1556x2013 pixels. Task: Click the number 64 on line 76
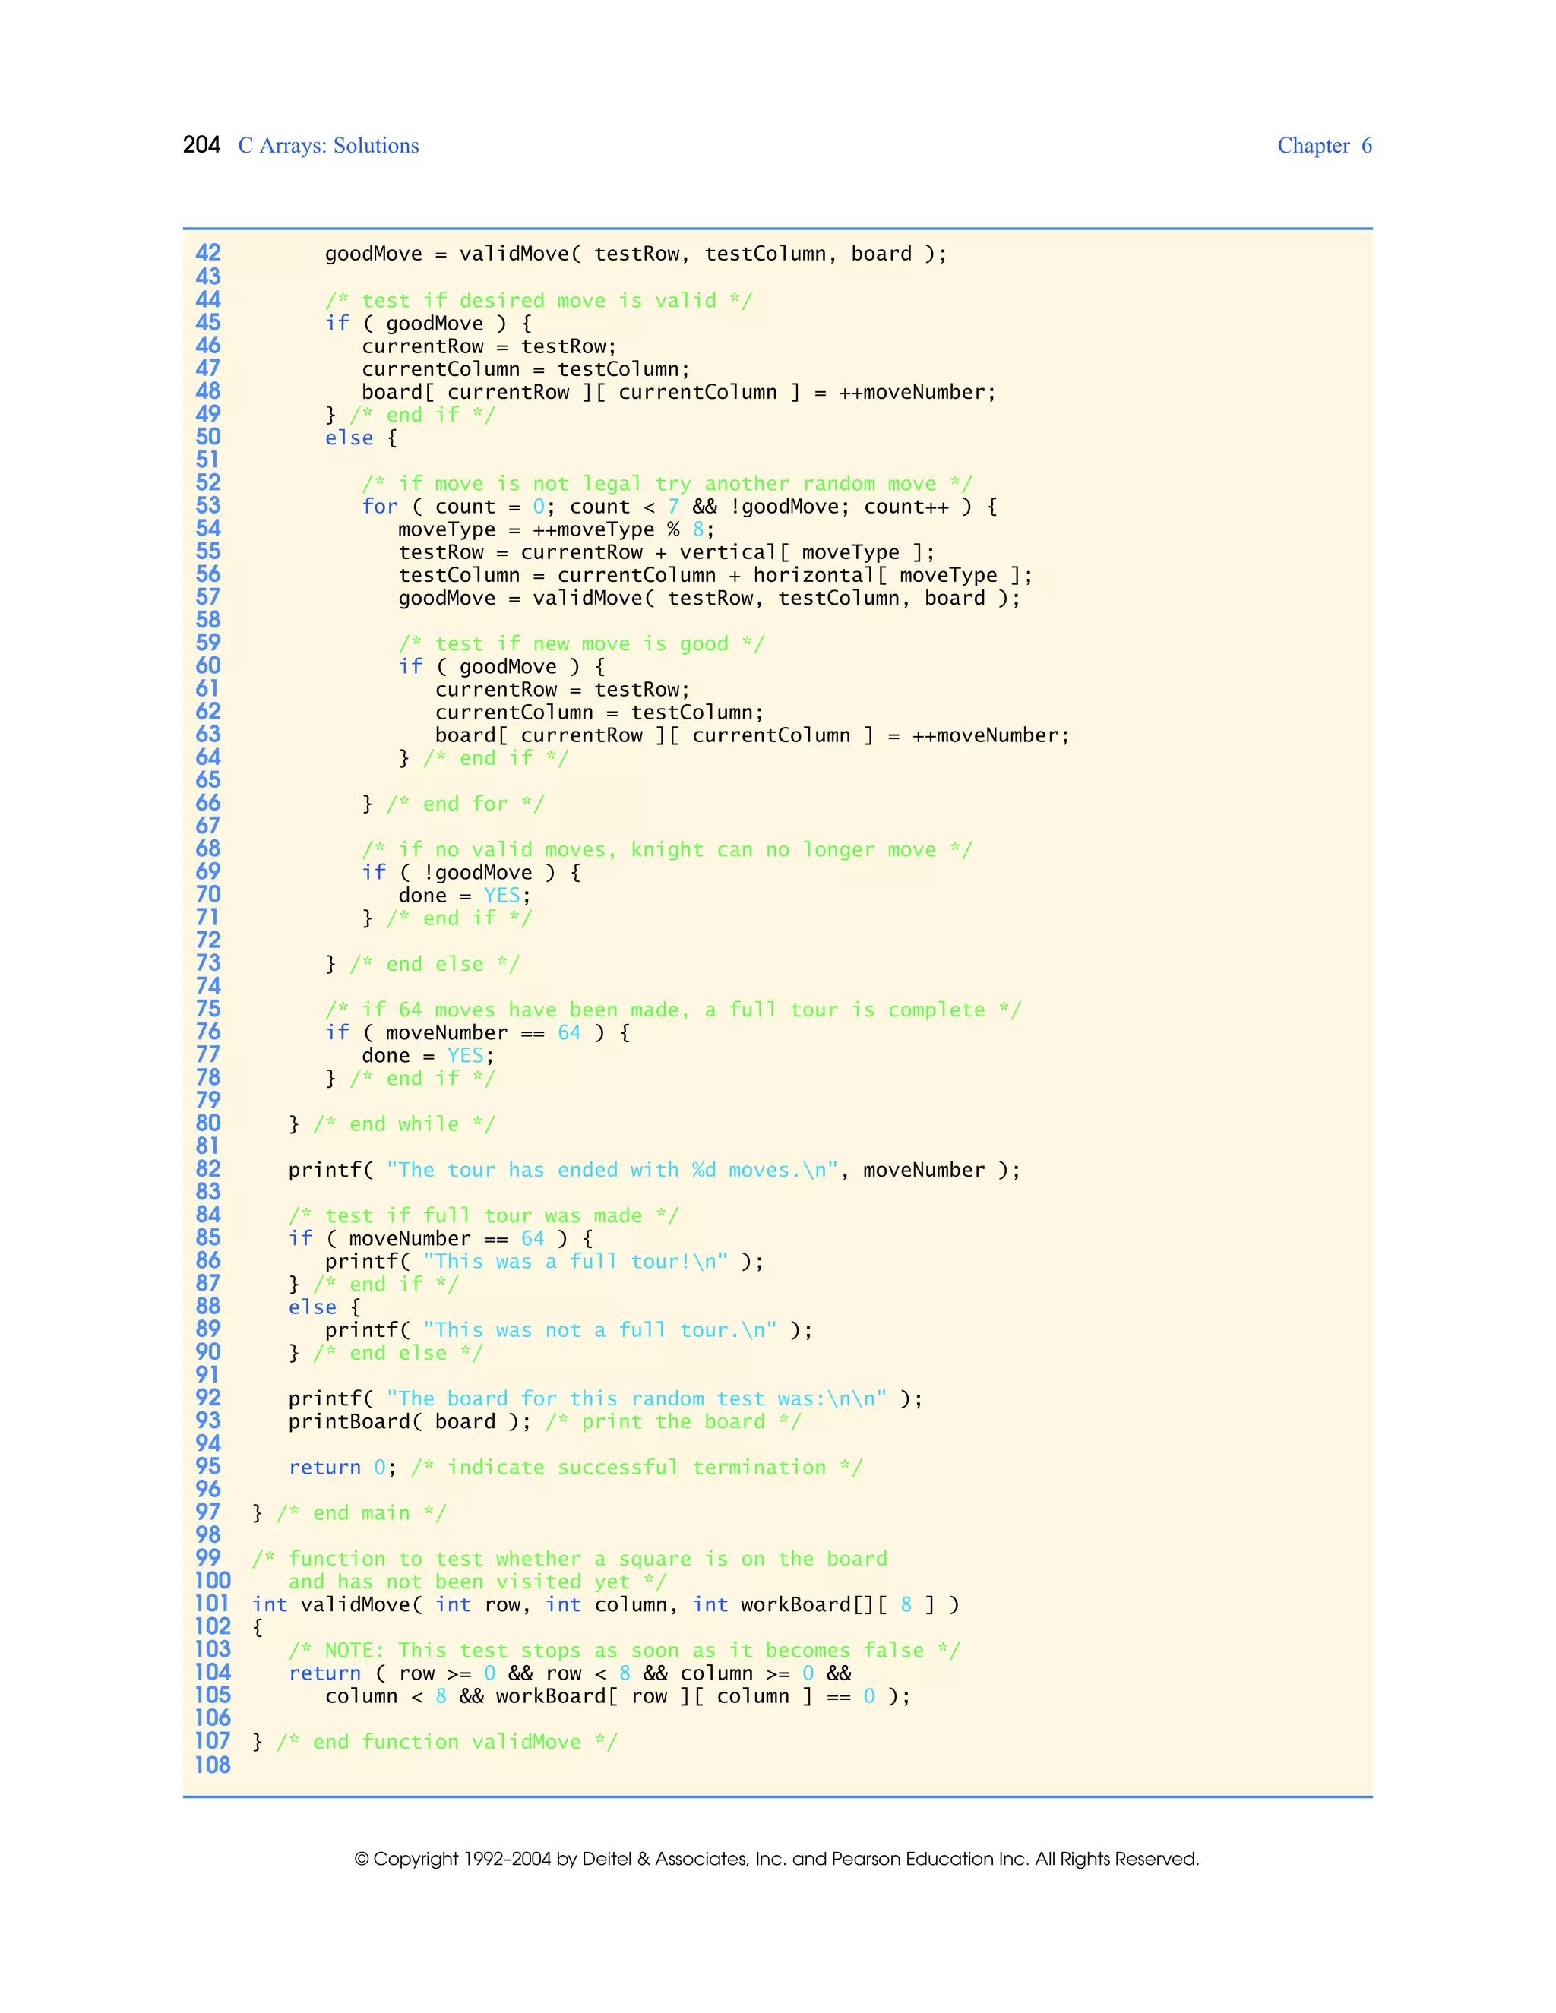[569, 1032]
